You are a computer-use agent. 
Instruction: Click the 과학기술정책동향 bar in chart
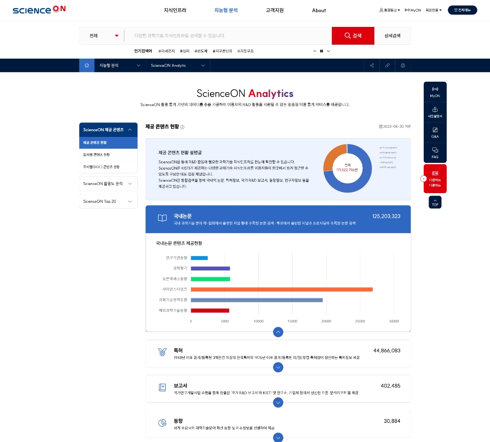click(257, 300)
